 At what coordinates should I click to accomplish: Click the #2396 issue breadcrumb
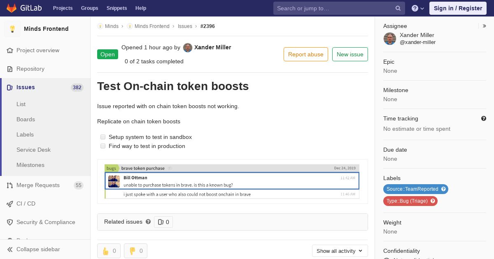pos(207,26)
